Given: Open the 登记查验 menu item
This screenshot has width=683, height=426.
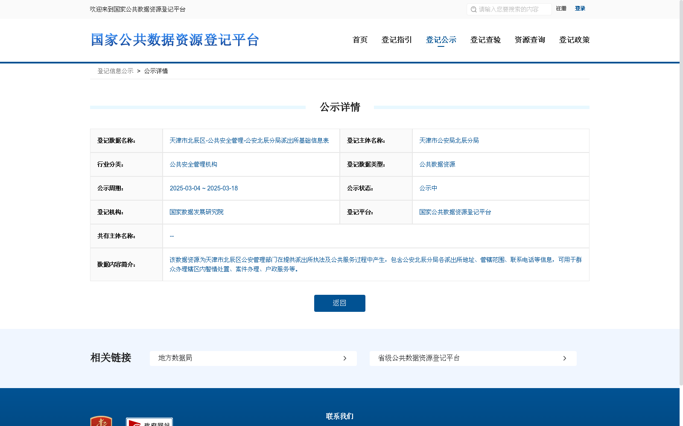Looking at the screenshot, I should pos(485,40).
